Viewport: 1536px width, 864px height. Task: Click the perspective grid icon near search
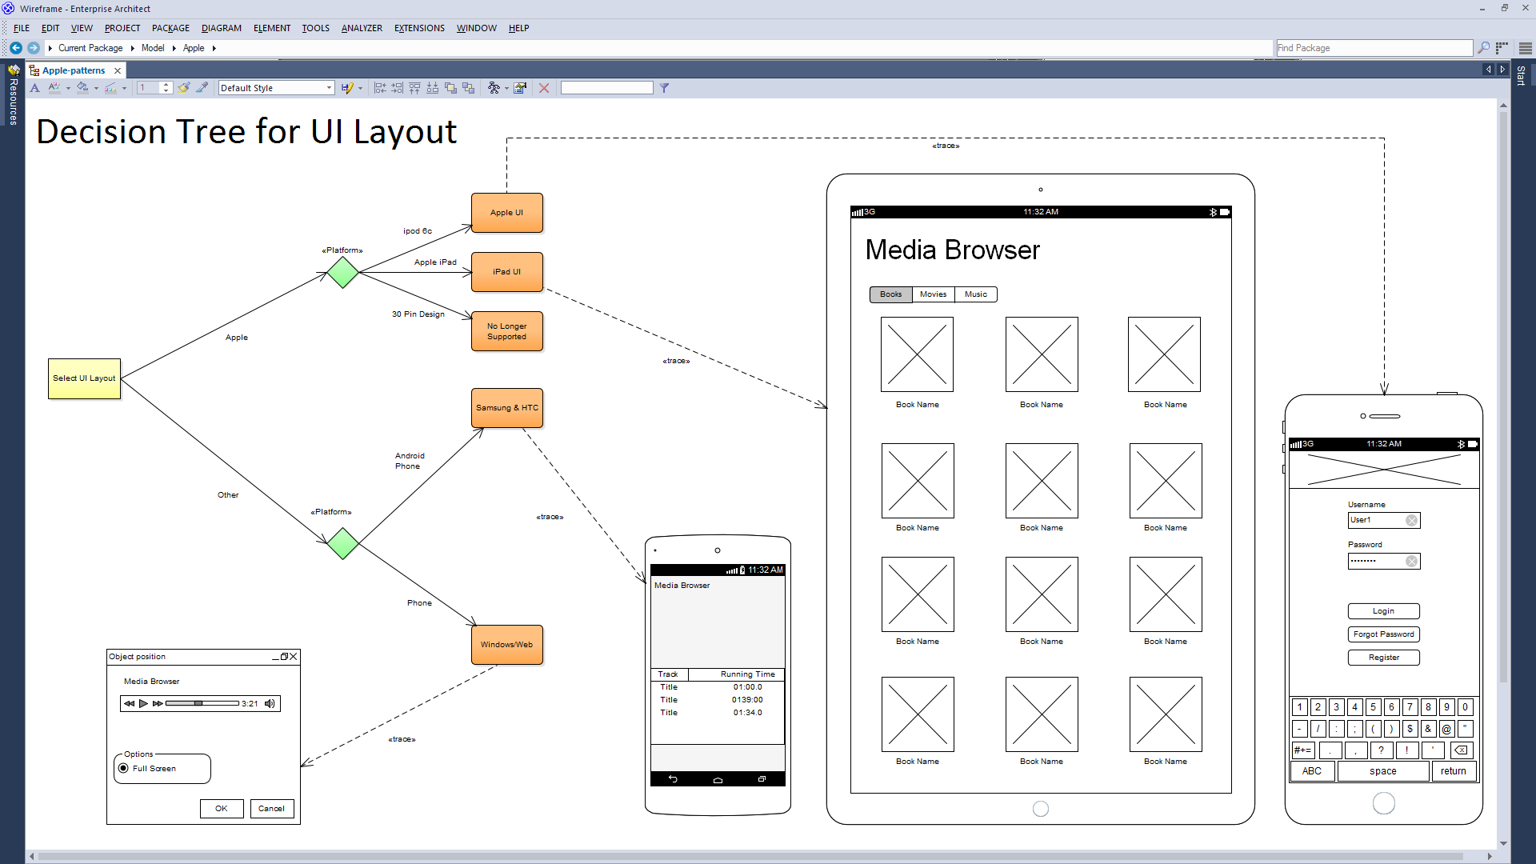[x=1502, y=48]
